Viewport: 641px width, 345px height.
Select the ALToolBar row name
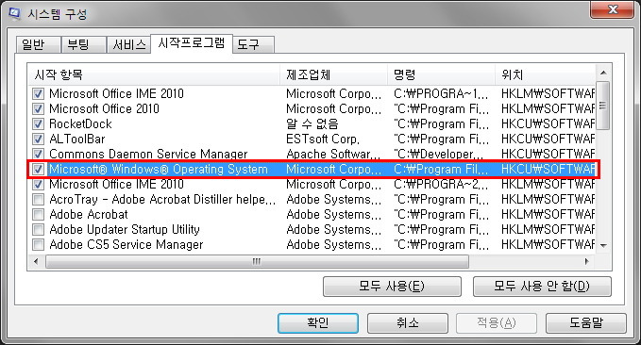(x=77, y=140)
